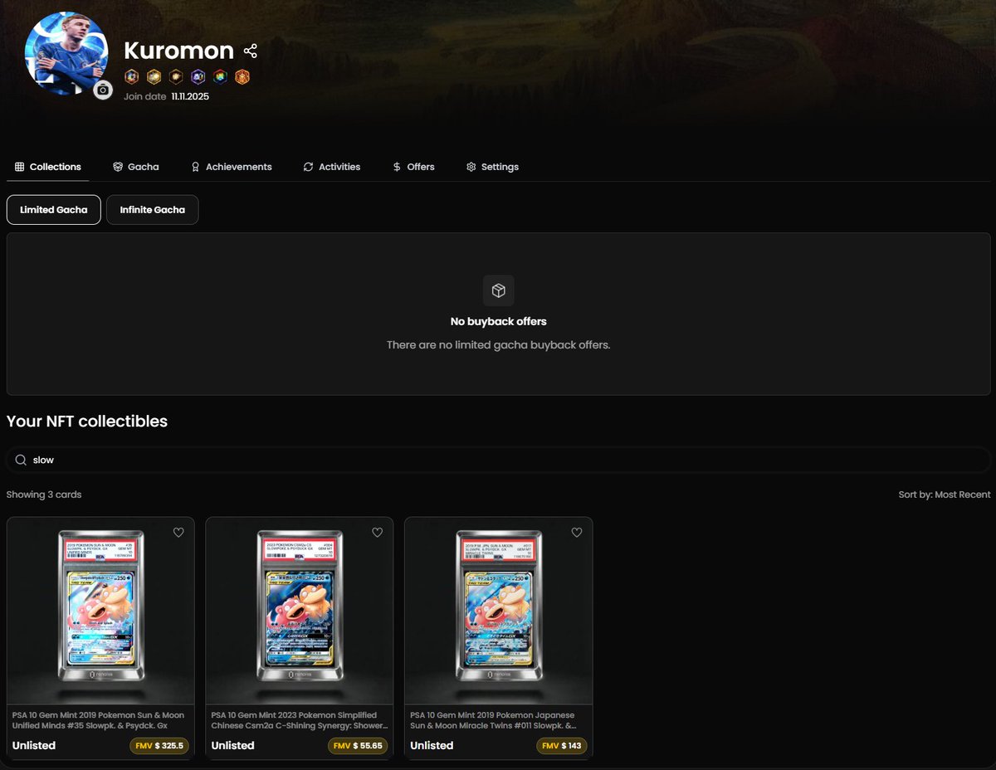Open the Simplified Chinese Csm2a card image
Image resolution: width=996 pixels, height=770 pixels.
[x=300, y=611]
